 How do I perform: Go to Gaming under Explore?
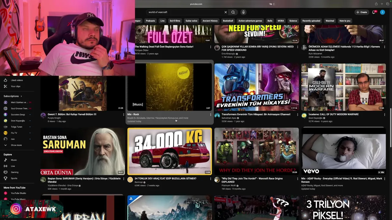tap(14, 172)
